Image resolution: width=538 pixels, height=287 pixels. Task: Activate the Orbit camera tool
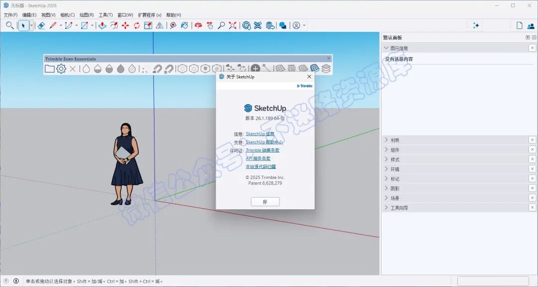pos(198,25)
